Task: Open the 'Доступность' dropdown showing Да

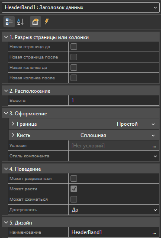Action: [x=155, y=210]
